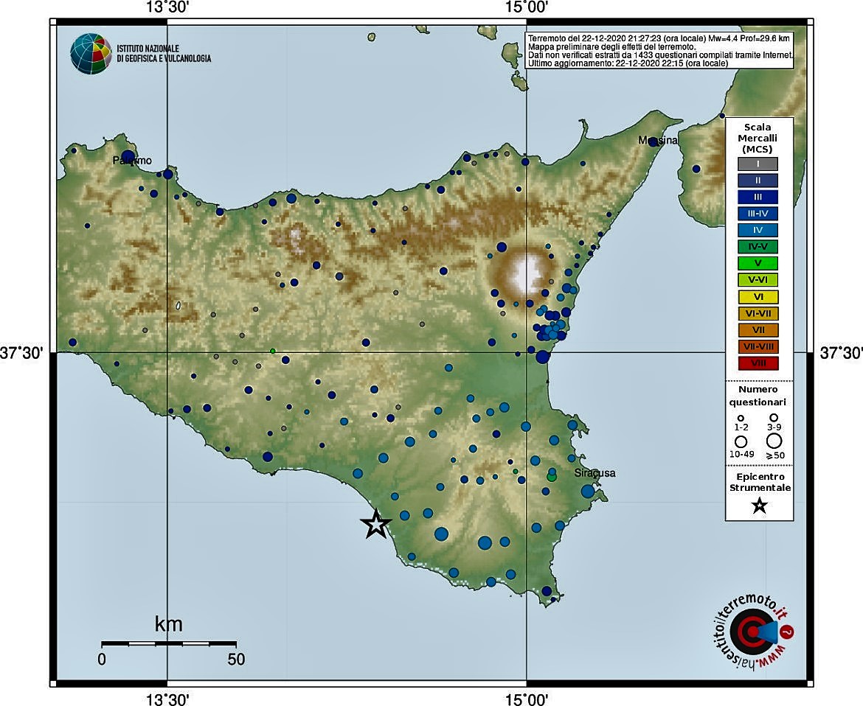Click the km scale bar
The height and width of the screenshot is (706, 863).
[x=168, y=643]
